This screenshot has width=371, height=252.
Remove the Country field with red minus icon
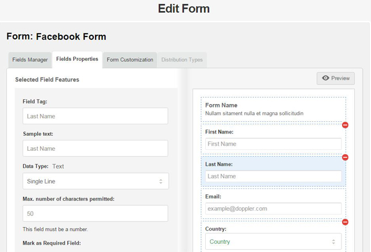click(345, 222)
